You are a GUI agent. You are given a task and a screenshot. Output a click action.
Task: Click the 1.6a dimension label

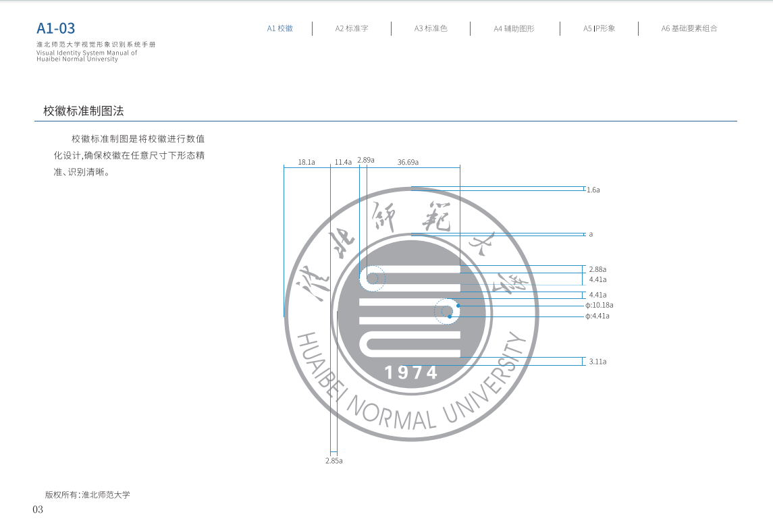pyautogui.click(x=593, y=190)
